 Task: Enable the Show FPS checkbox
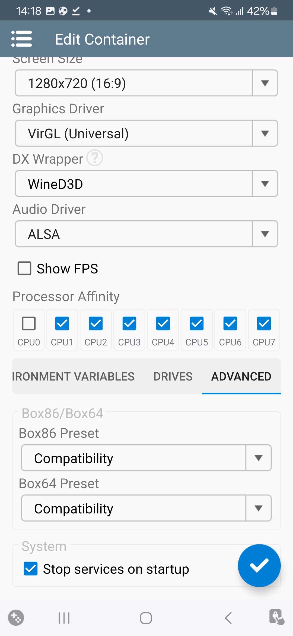25,269
